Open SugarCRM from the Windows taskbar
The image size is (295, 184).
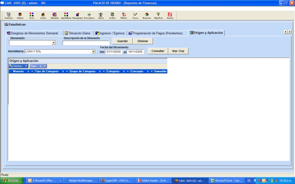pos(115,181)
